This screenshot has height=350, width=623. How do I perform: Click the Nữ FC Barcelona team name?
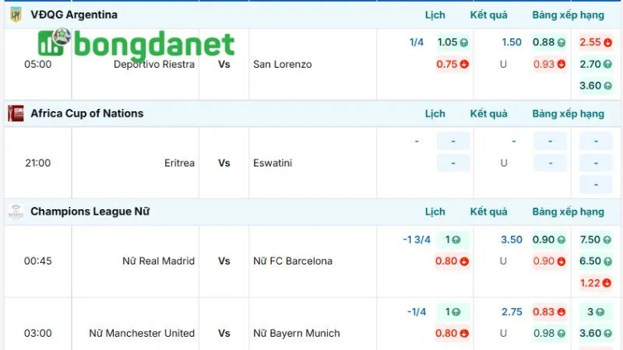point(293,261)
